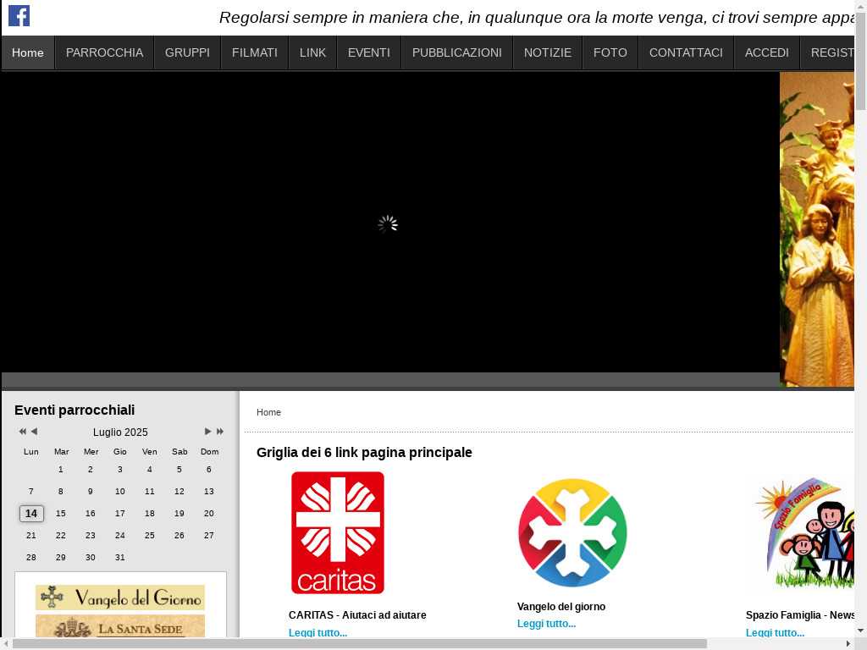The width and height of the screenshot is (867, 650).
Task: Click the horizontal scrollbar thumb
Action: point(359,644)
